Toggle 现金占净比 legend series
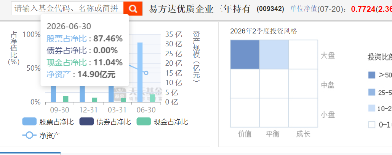Image resolution: width=392 pixels, height=155 pixels. pyautogui.click(x=163, y=122)
